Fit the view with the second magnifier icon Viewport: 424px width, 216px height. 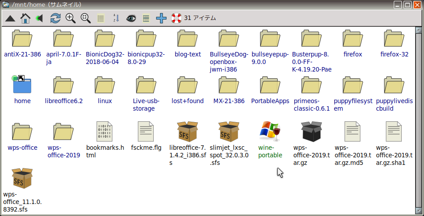coord(86,18)
